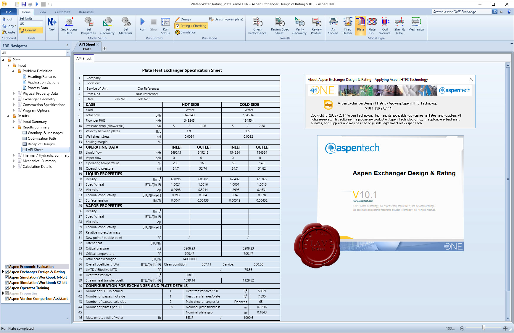The height and width of the screenshot is (333, 514).
Task: Select Coil Wound model type
Action: point(385,26)
